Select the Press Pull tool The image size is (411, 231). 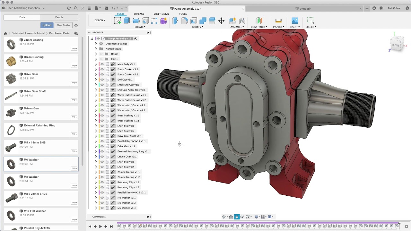point(175,21)
